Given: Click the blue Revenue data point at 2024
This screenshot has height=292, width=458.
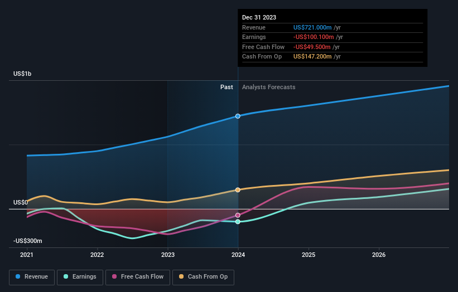Looking at the screenshot, I should 238,116.
